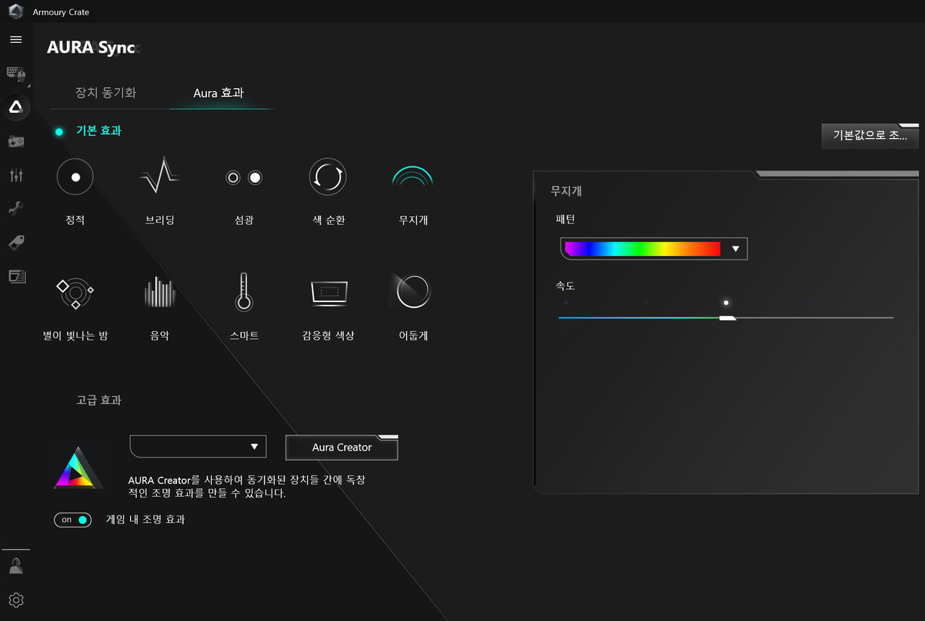Pick the Smart (스마트) thermometer effect
This screenshot has height=621, width=925.
244,293
